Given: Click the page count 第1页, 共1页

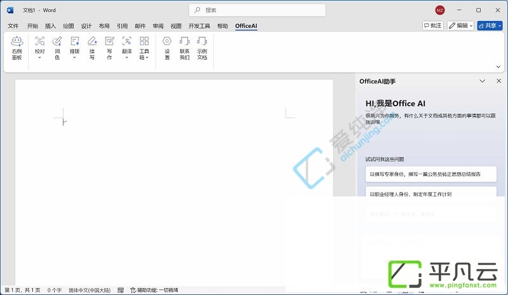Looking at the screenshot, I should pyautogui.click(x=22, y=290).
